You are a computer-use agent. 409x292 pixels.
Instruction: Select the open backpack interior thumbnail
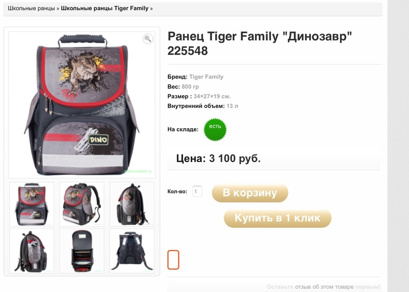coord(82,251)
